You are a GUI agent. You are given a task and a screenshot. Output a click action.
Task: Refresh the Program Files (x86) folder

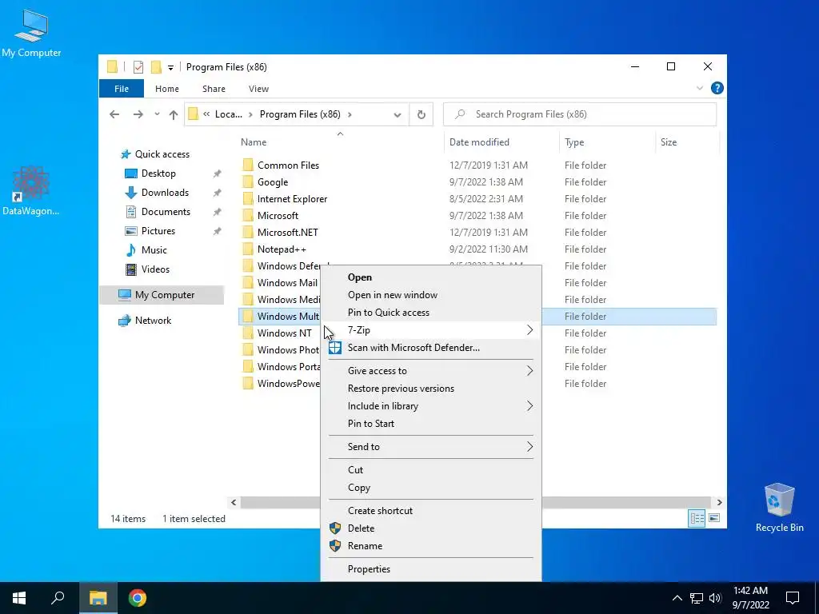421,114
